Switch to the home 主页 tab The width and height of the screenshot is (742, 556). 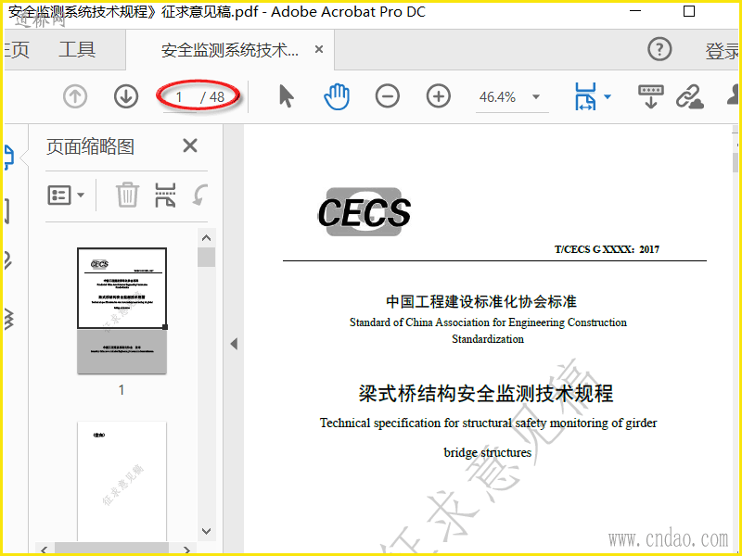point(16,49)
